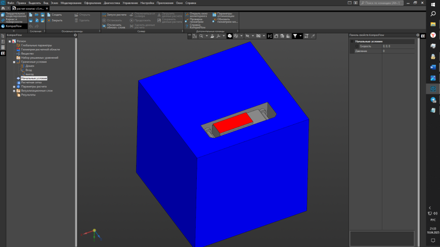Select Вещество in the tree

27,54
